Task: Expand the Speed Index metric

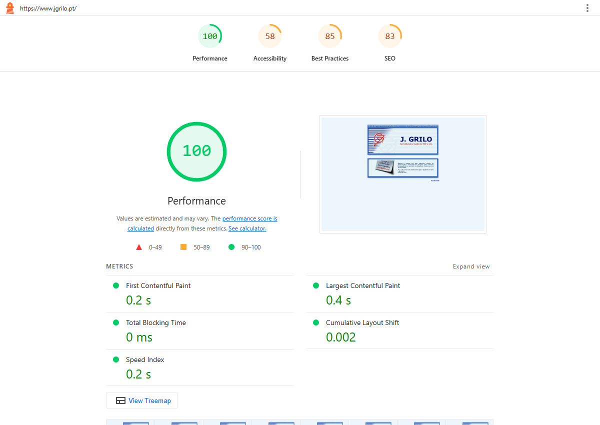Action: point(200,367)
